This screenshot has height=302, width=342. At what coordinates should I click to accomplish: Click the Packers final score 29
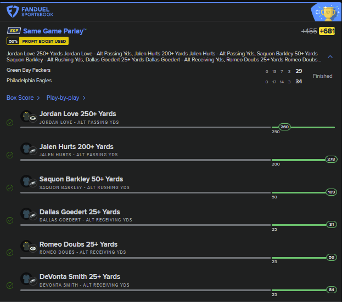[299, 71]
